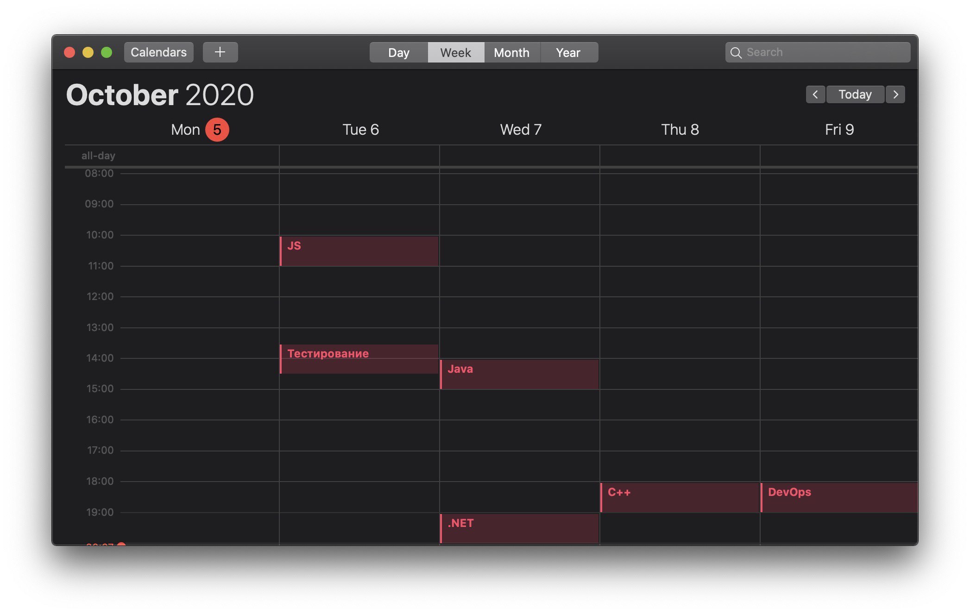Click the 08:00 time label
The image size is (970, 614).
[99, 174]
